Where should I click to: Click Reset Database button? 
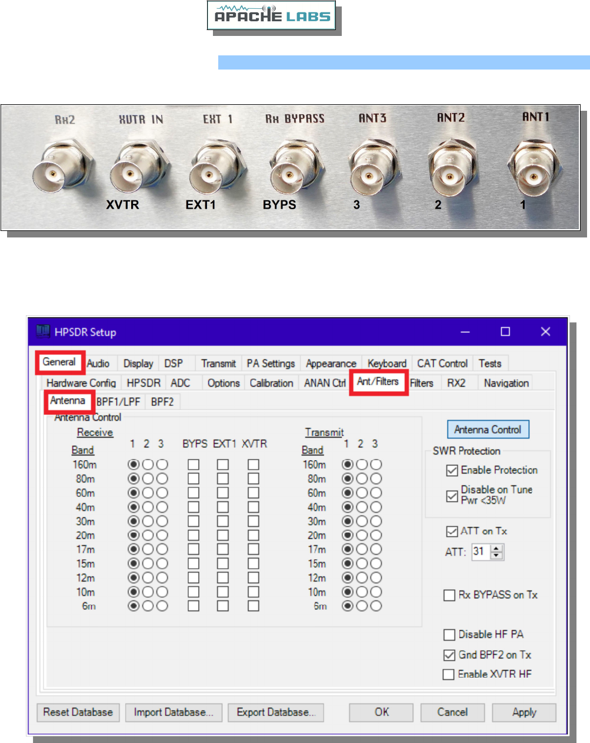78,712
